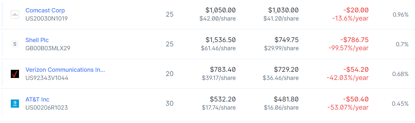Image resolution: width=415 pixels, height=123 pixels.
Task: Click Shell loss figure -$786.75
Action: (x=354, y=40)
